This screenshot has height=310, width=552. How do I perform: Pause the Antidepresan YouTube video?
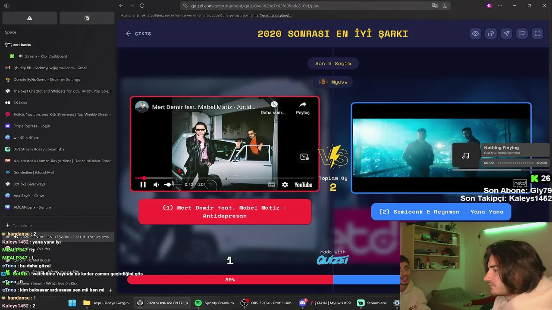(143, 185)
